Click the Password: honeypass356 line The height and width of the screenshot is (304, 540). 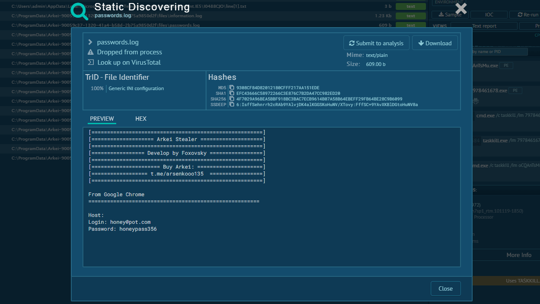pos(123,229)
